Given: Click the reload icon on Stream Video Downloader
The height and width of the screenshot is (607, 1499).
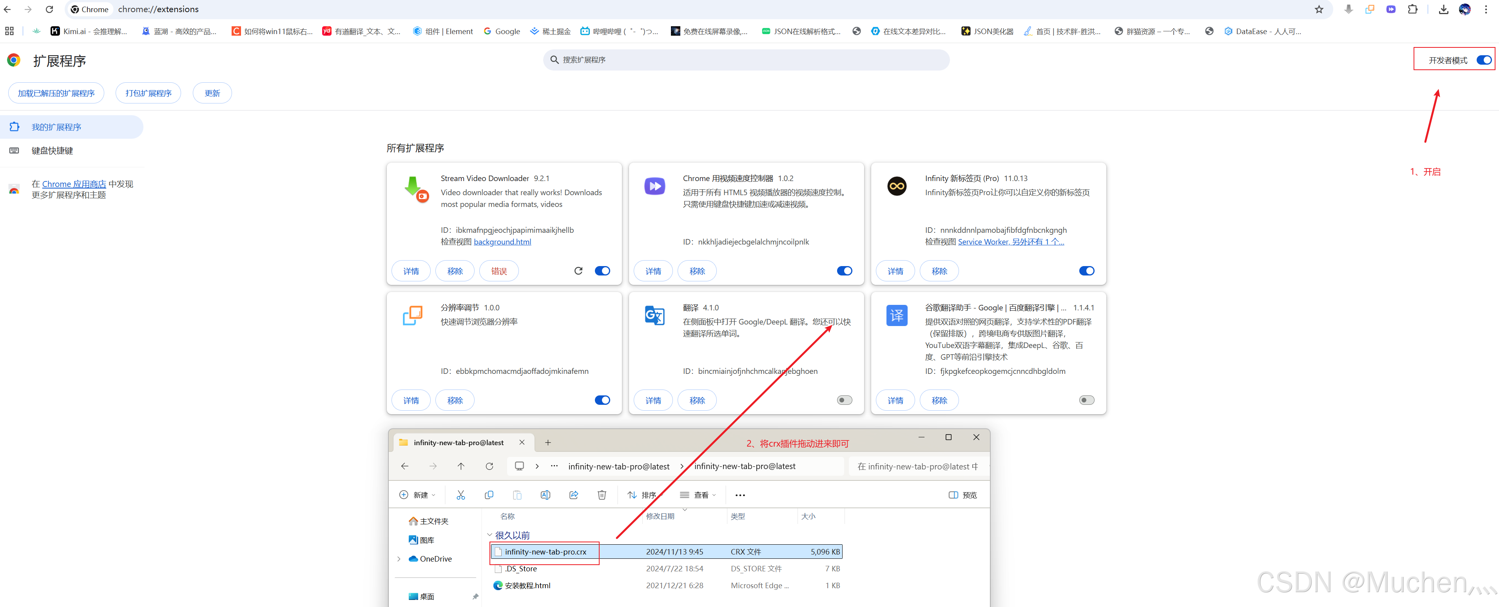Looking at the screenshot, I should click(x=578, y=271).
